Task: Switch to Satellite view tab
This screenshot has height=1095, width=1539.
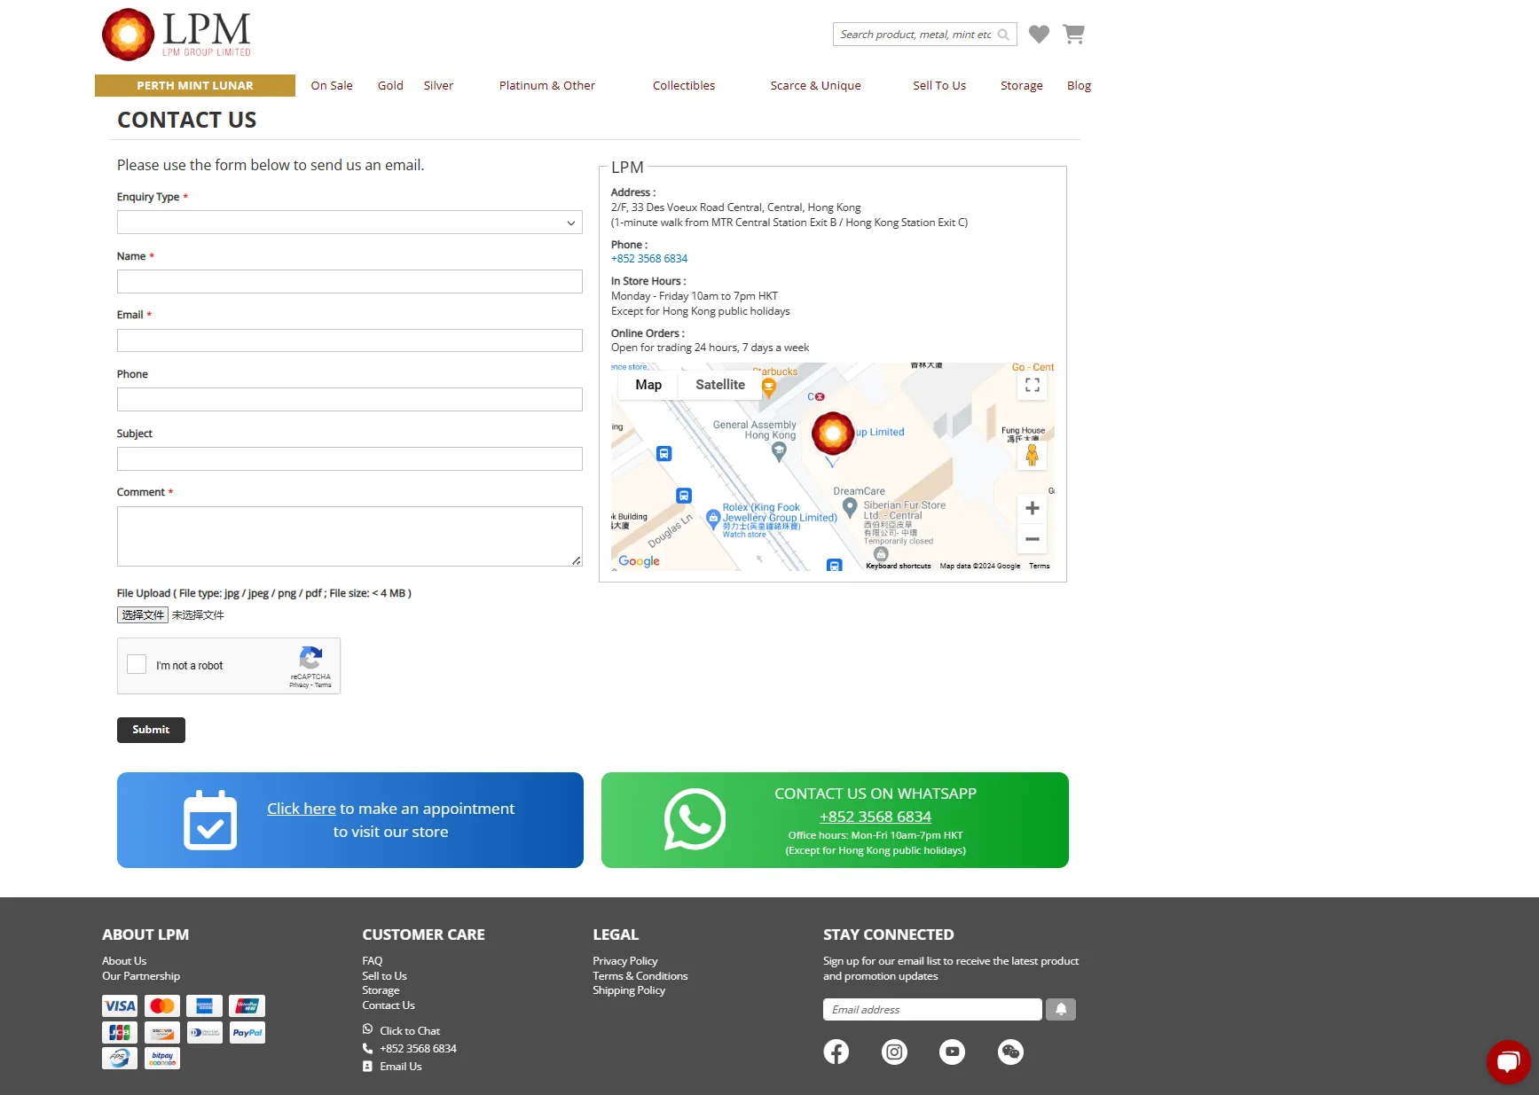Action: click(720, 385)
